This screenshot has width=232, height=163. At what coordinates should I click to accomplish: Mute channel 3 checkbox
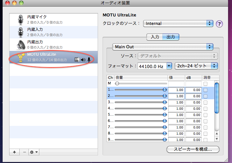205,103
